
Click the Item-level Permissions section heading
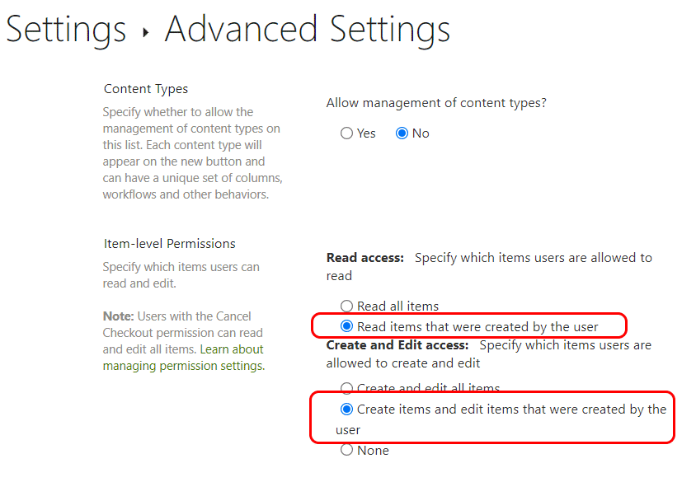point(169,244)
